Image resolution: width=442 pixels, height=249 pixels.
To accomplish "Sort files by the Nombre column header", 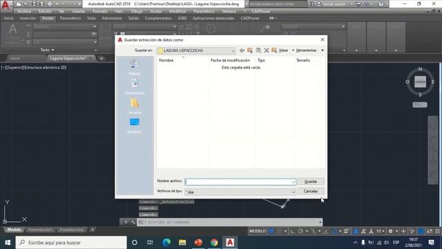I will [x=166, y=60].
